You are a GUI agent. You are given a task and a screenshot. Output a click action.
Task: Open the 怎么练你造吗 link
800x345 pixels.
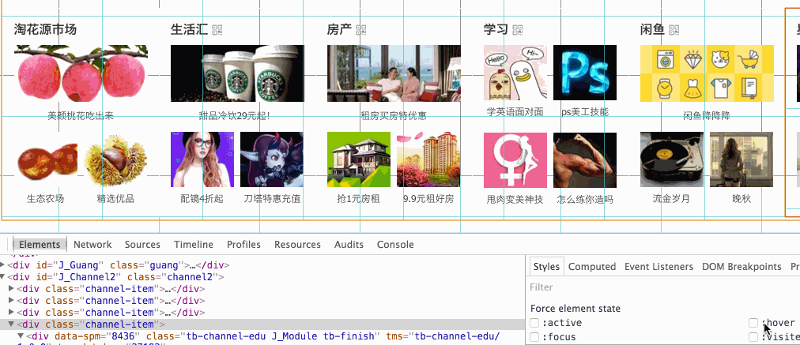585,200
